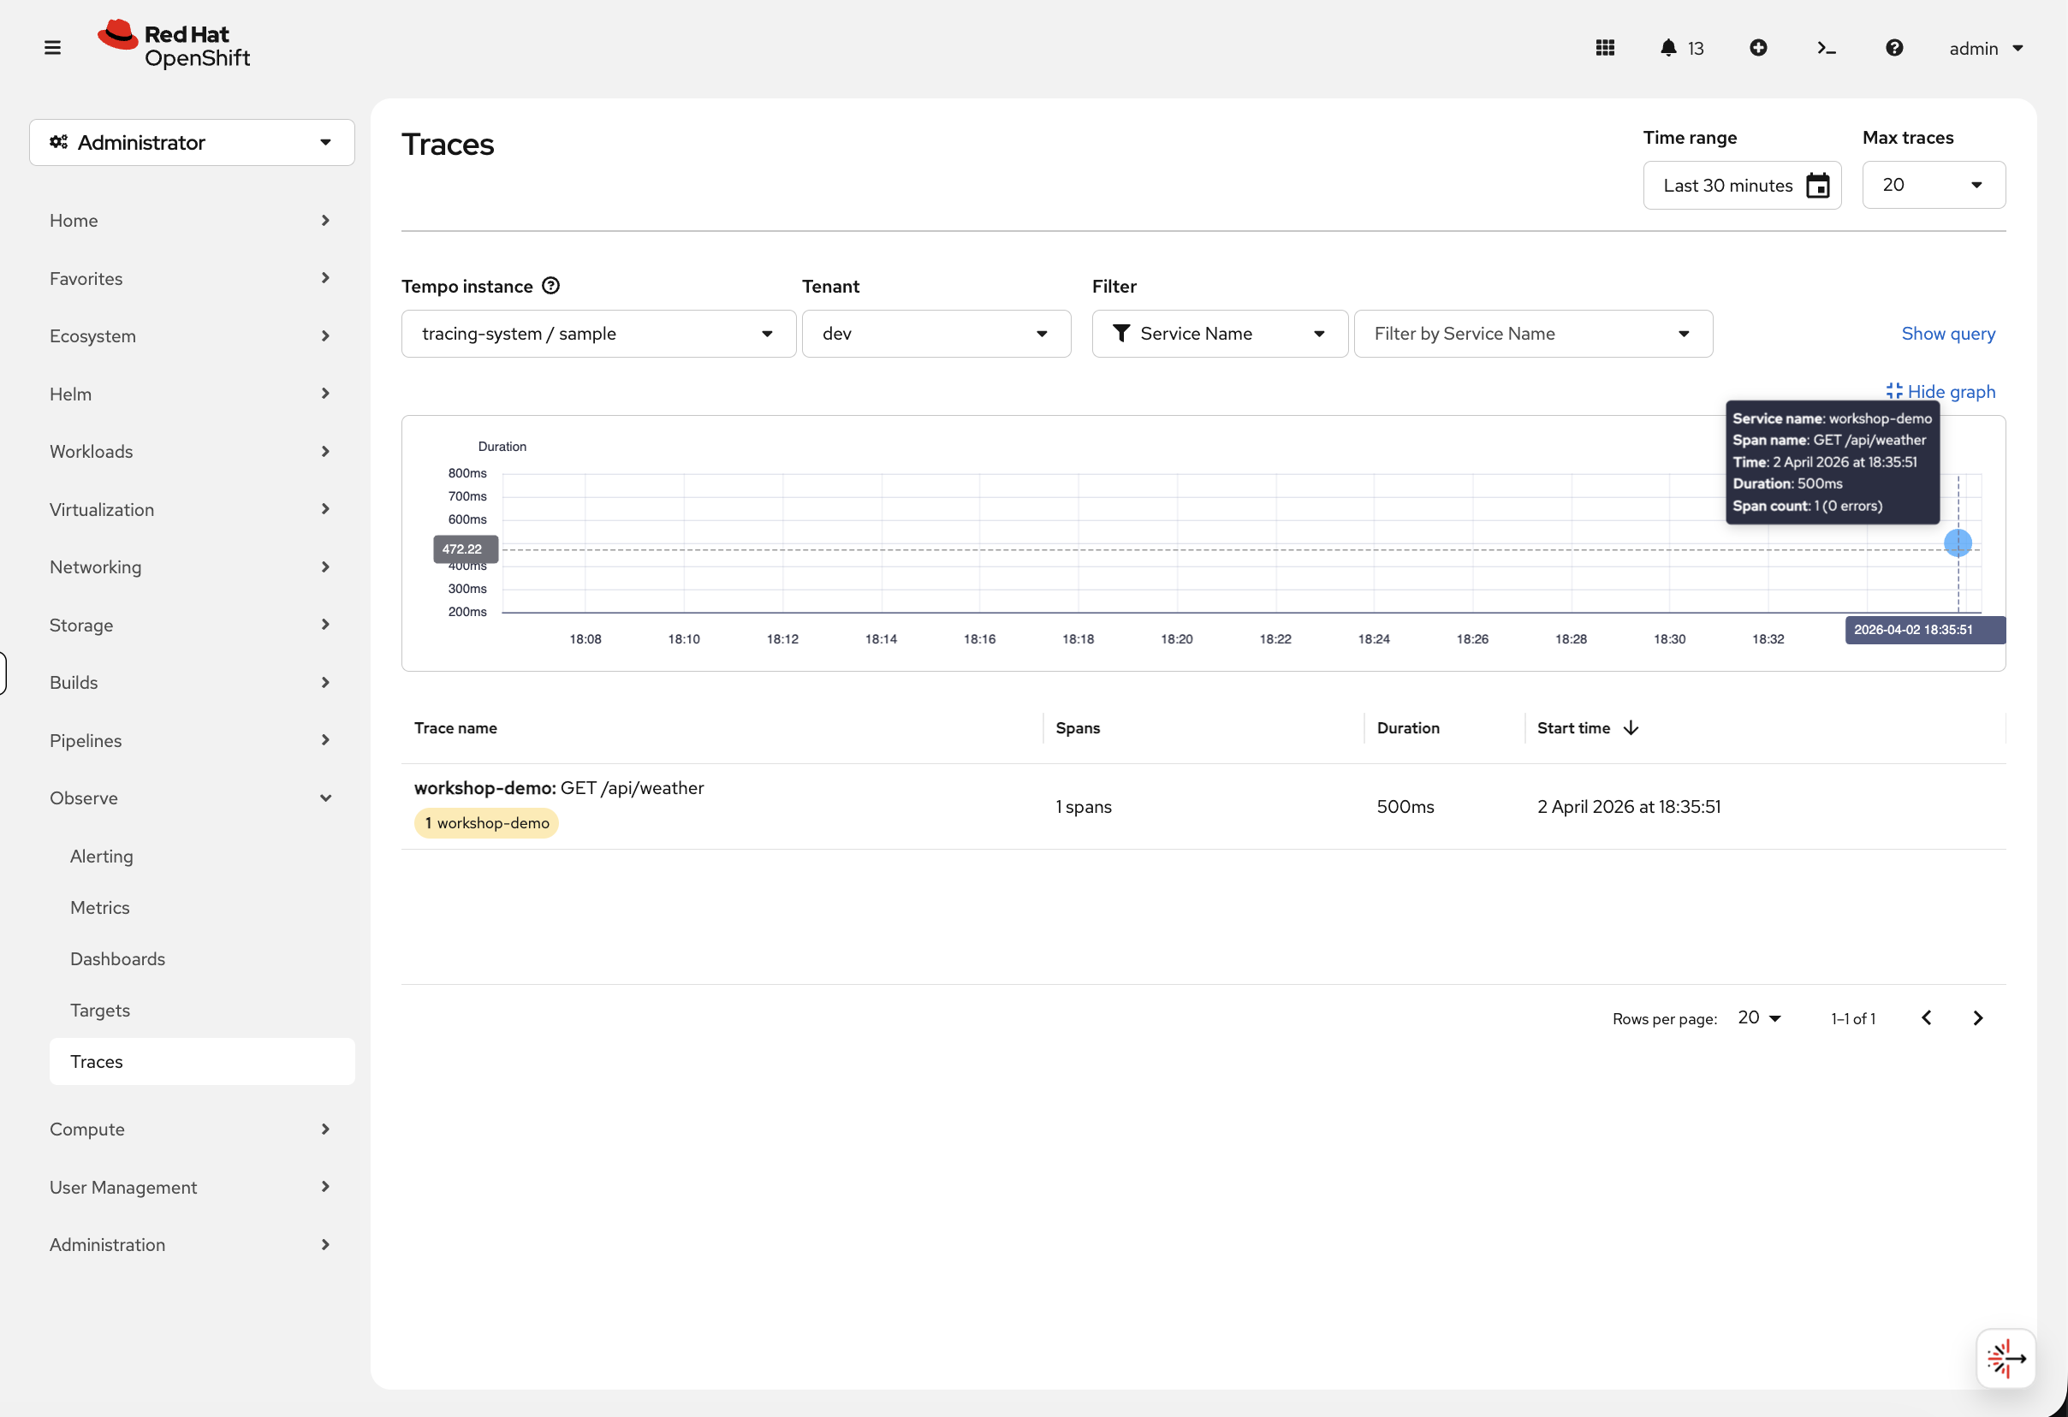Click the blue trace point on graph
The image size is (2068, 1417).
tap(1958, 542)
